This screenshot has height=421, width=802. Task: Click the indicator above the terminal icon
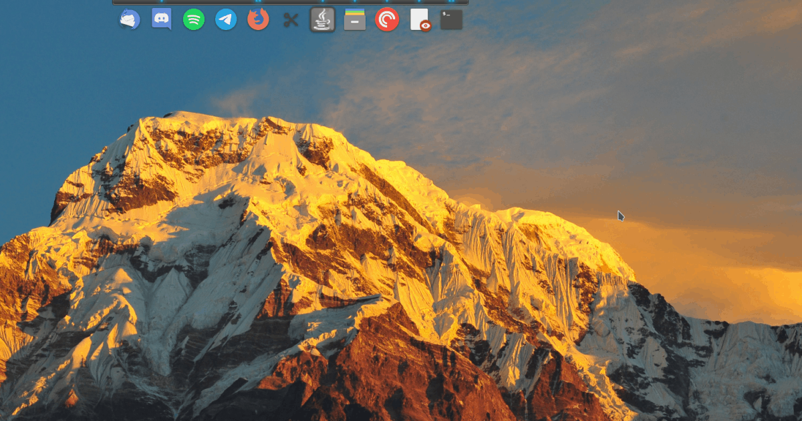click(x=450, y=3)
